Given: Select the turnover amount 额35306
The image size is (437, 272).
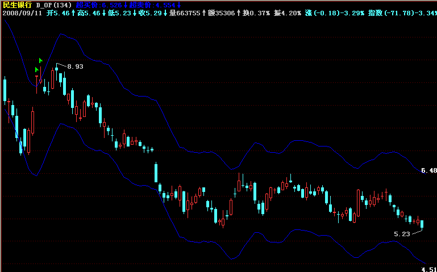Looking at the screenshot, I should tap(222, 13).
